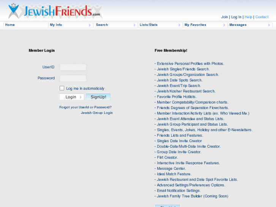
Task: Click the Join link
Action: 224,17
